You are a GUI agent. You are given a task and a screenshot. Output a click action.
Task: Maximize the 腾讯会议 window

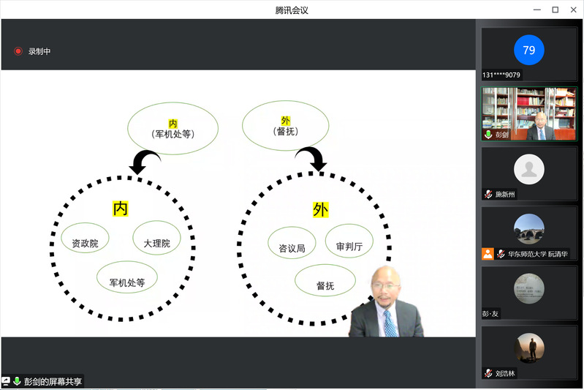click(555, 9)
